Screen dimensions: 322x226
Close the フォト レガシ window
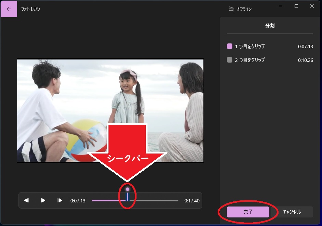tap(312, 6)
